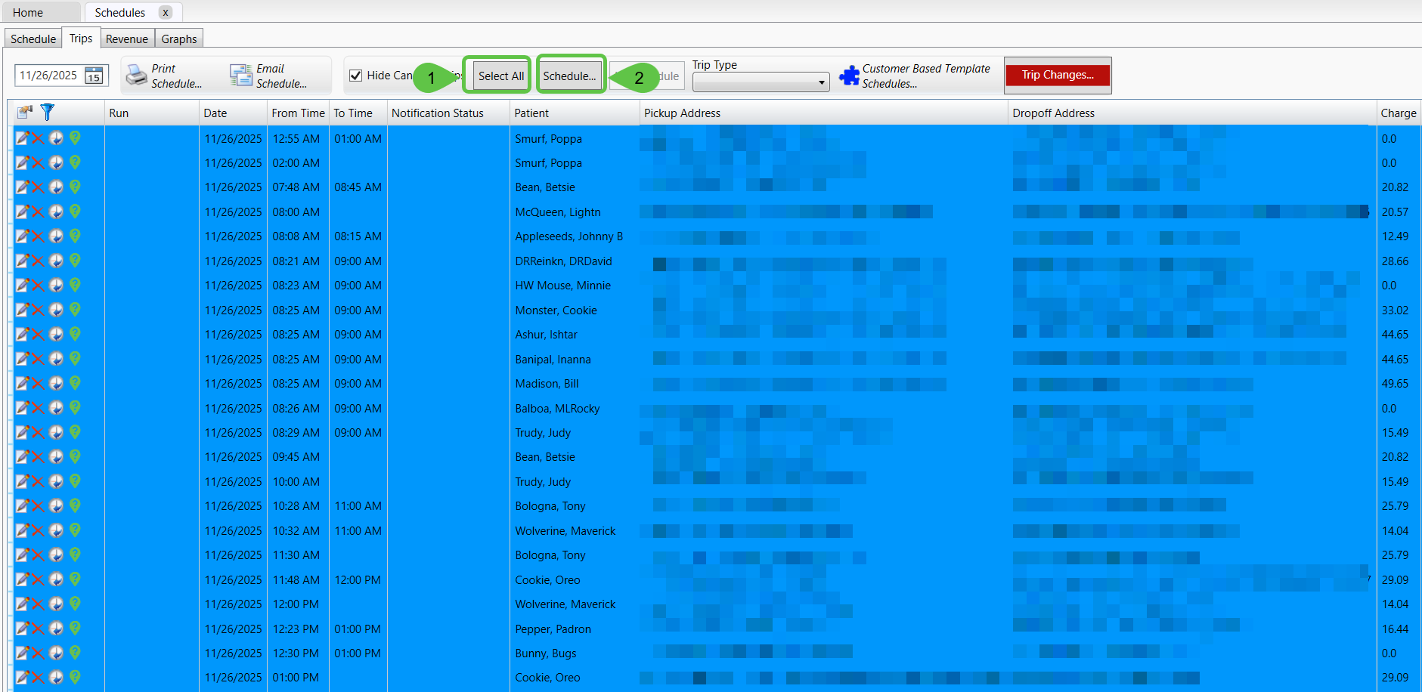Sort by the To Time column header

358,113
